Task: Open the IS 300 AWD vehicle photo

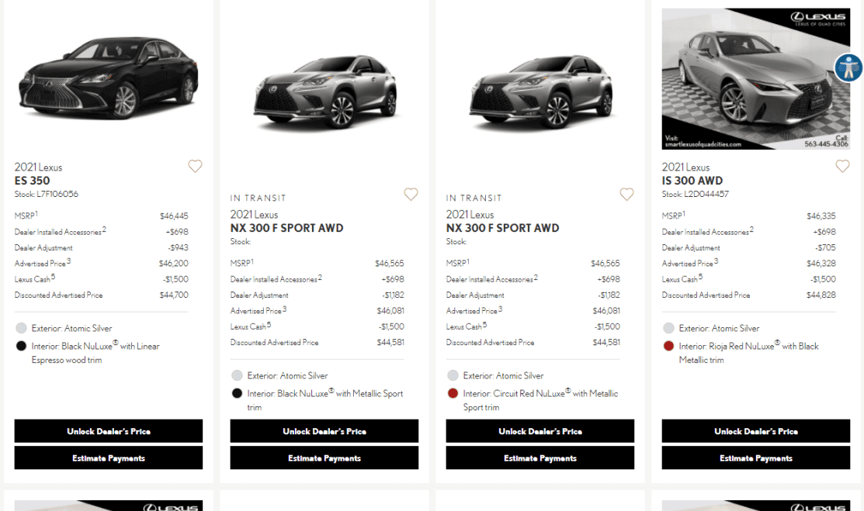Action: pyautogui.click(x=755, y=78)
